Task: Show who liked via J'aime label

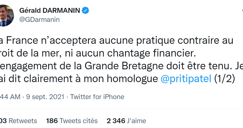Action: (x=137, y=121)
